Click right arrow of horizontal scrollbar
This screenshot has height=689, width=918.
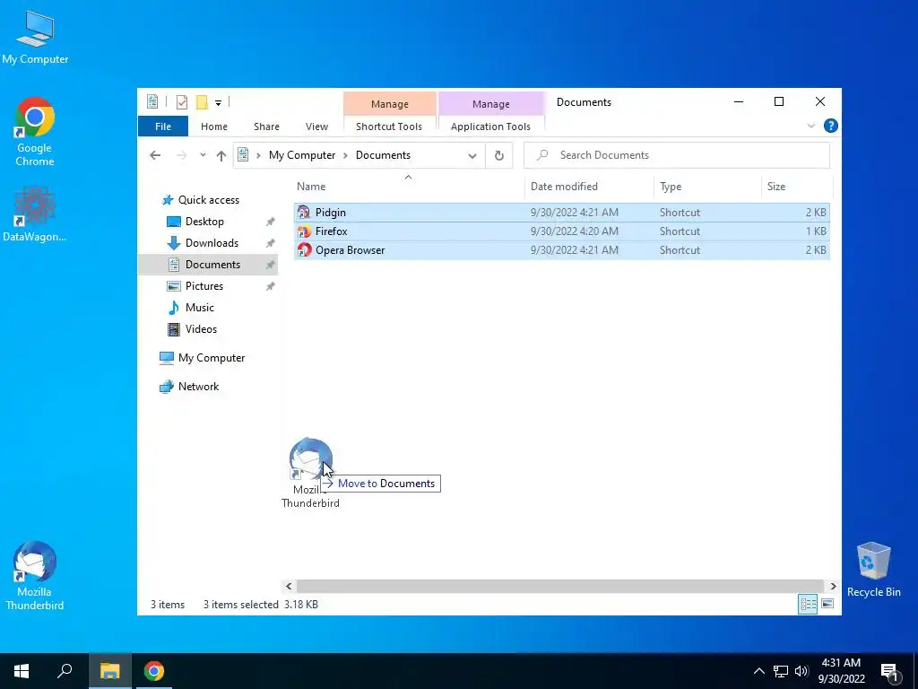point(833,586)
